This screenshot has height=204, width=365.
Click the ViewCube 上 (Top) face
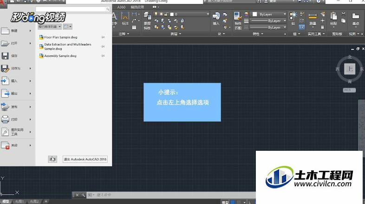coord(350,69)
